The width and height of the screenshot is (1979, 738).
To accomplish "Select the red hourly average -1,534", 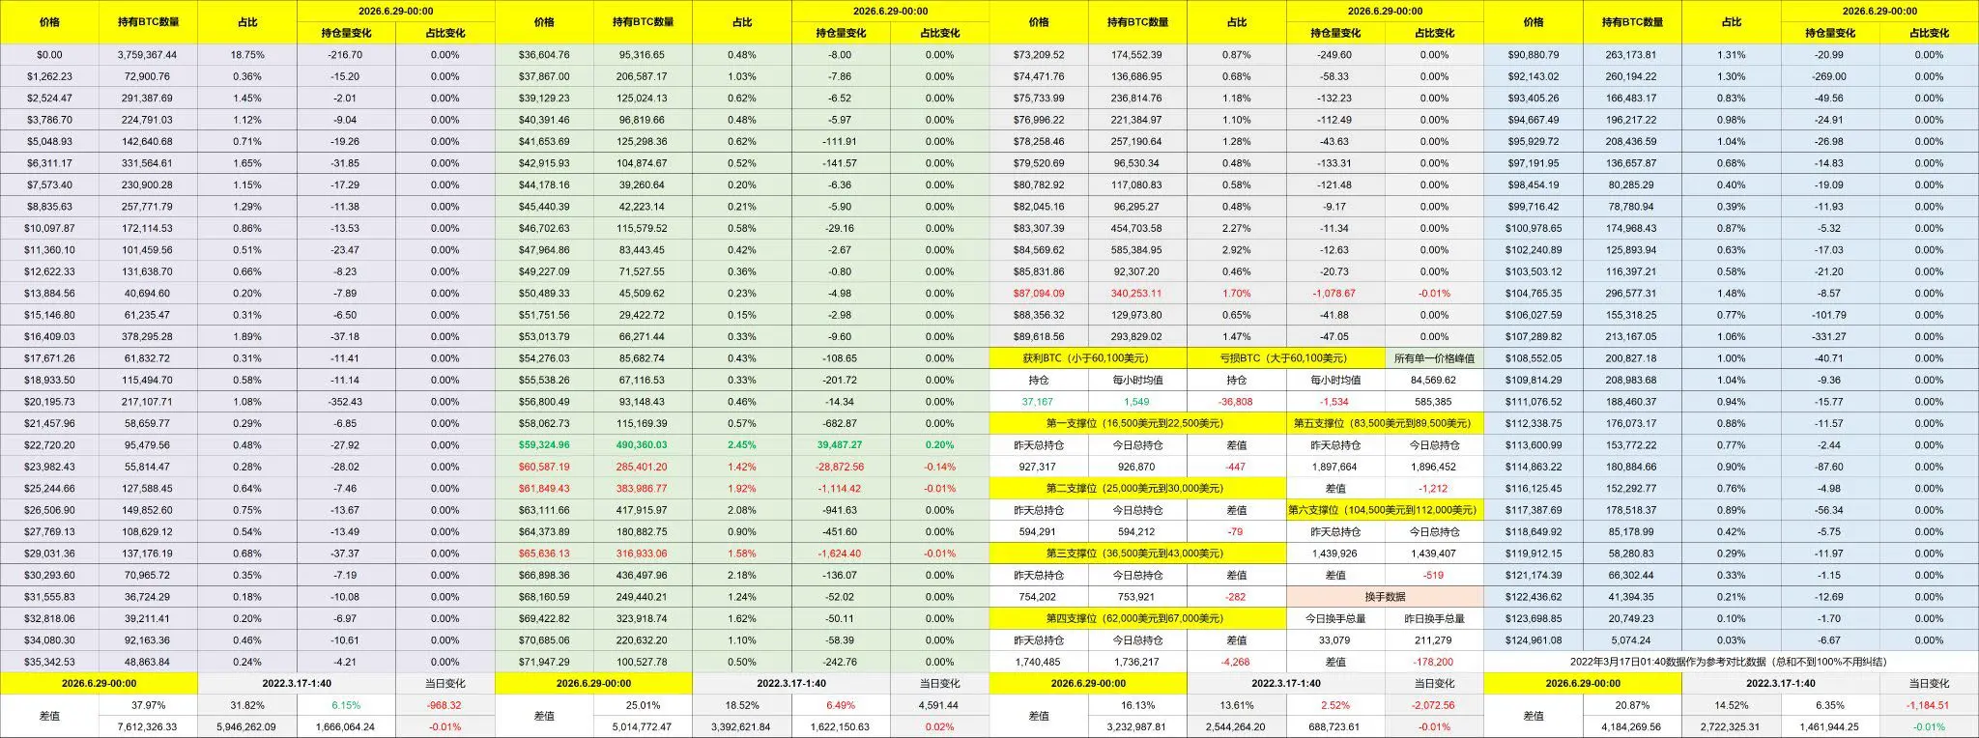I will tap(1334, 402).
